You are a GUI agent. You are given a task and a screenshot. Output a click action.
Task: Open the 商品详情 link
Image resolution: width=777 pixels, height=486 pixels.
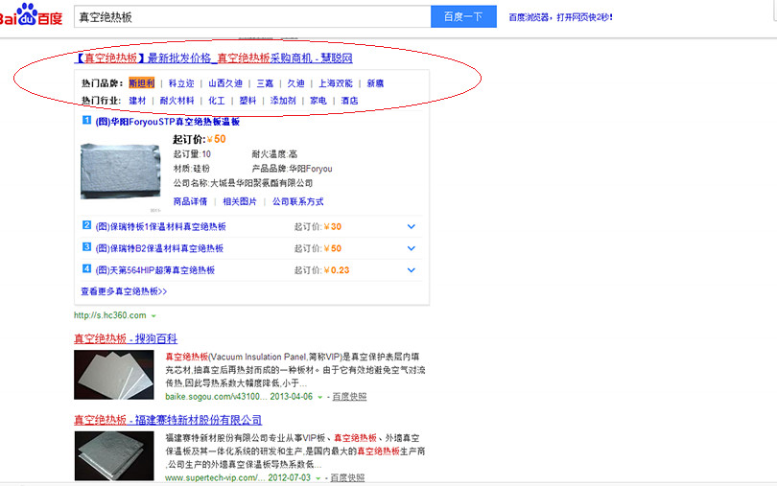190,201
